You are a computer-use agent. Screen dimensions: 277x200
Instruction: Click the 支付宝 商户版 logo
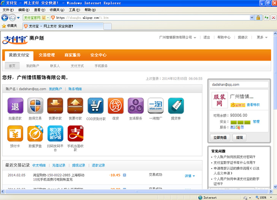23,40
